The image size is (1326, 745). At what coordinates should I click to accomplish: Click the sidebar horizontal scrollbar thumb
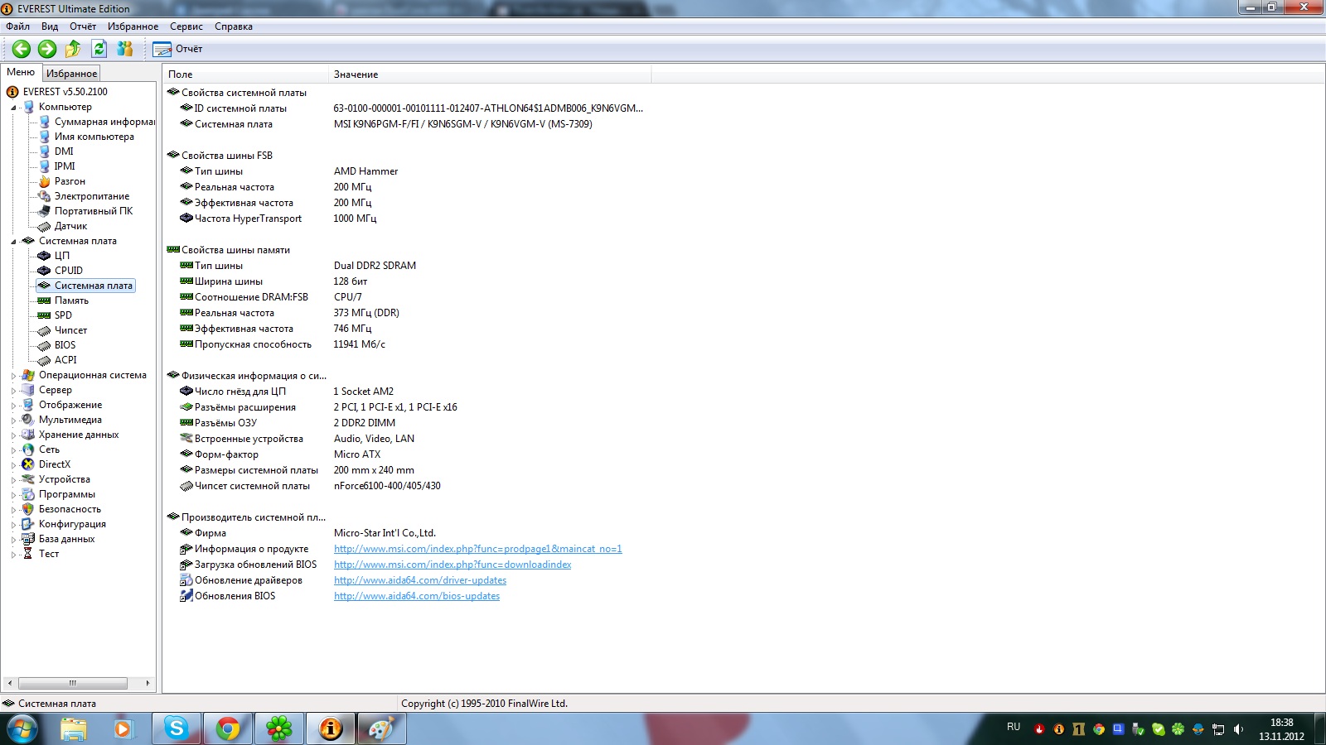pos(73,683)
